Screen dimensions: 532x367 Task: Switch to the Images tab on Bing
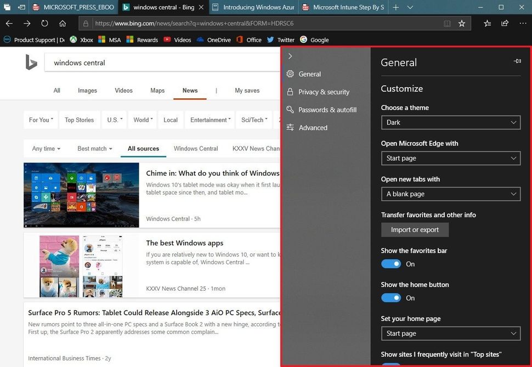[x=87, y=91]
